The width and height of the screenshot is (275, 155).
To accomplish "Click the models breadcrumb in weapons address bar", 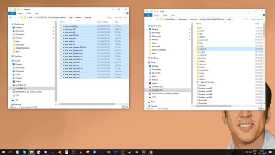I will click(78, 18).
